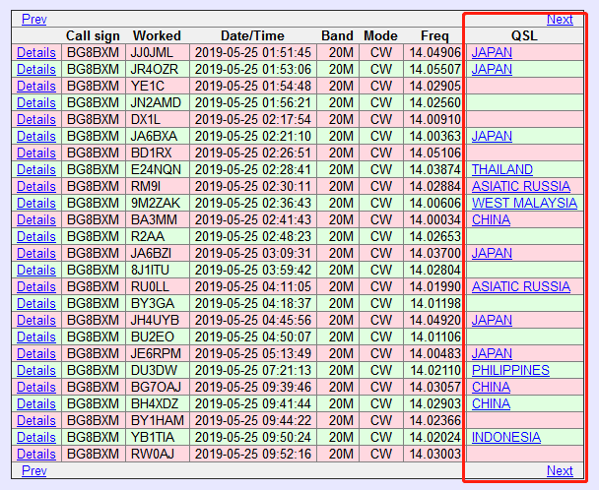This screenshot has width=599, height=490.
Task: Open Details for DU3DW contact
Action: (x=36, y=371)
